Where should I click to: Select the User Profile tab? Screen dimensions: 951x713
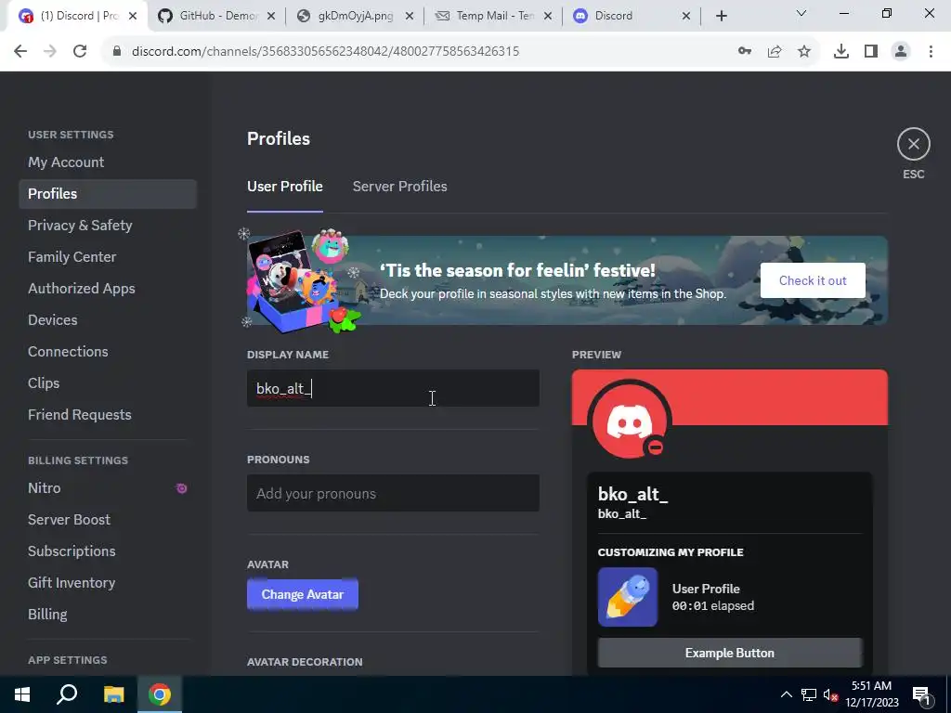pyautogui.click(x=284, y=187)
